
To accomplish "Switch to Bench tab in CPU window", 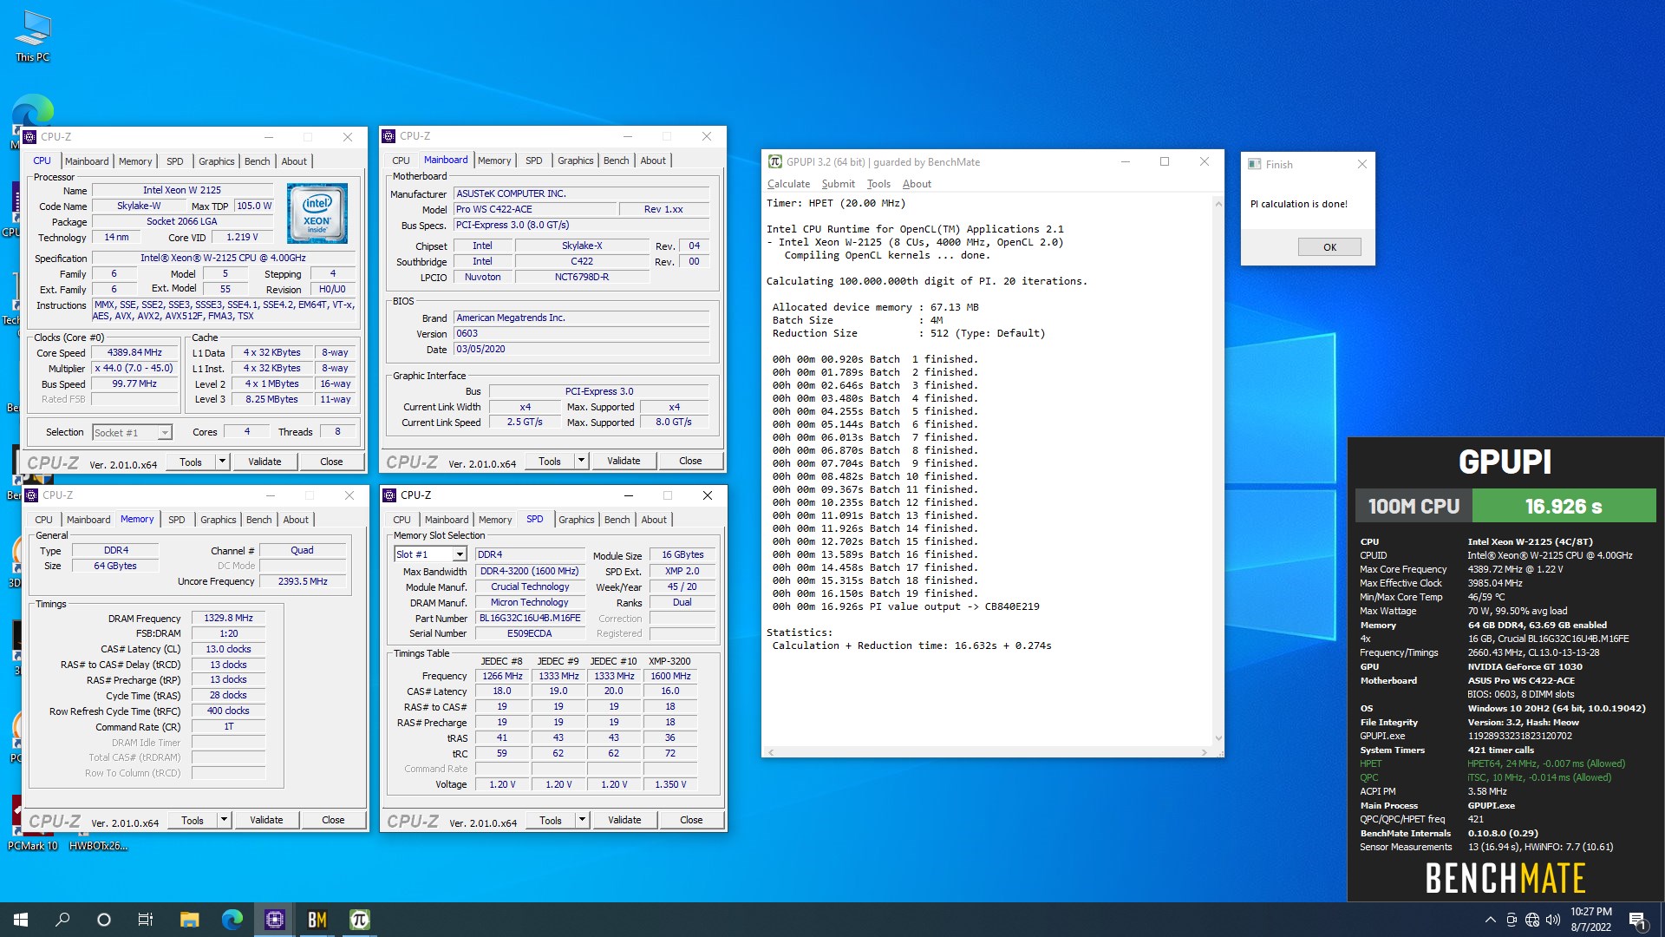I will click(257, 161).
